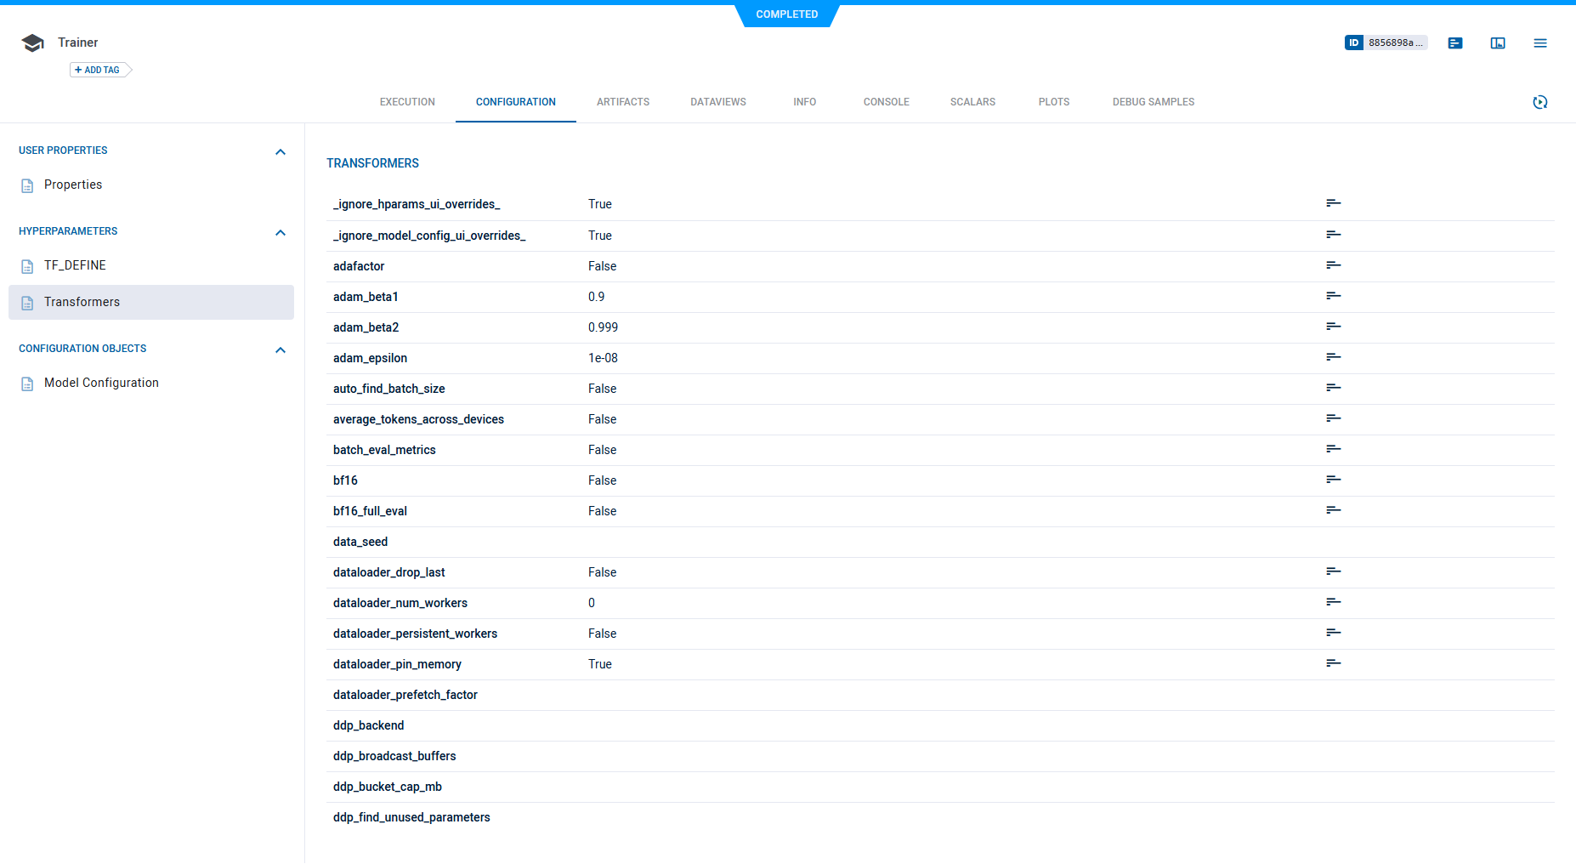
Task: Click the description icon for dataloader_pin_memory
Action: tap(1333, 663)
